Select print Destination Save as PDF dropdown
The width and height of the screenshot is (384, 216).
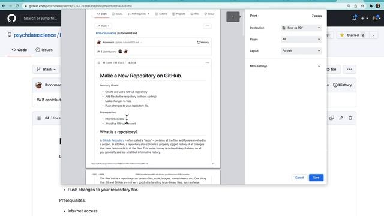[x=301, y=28]
